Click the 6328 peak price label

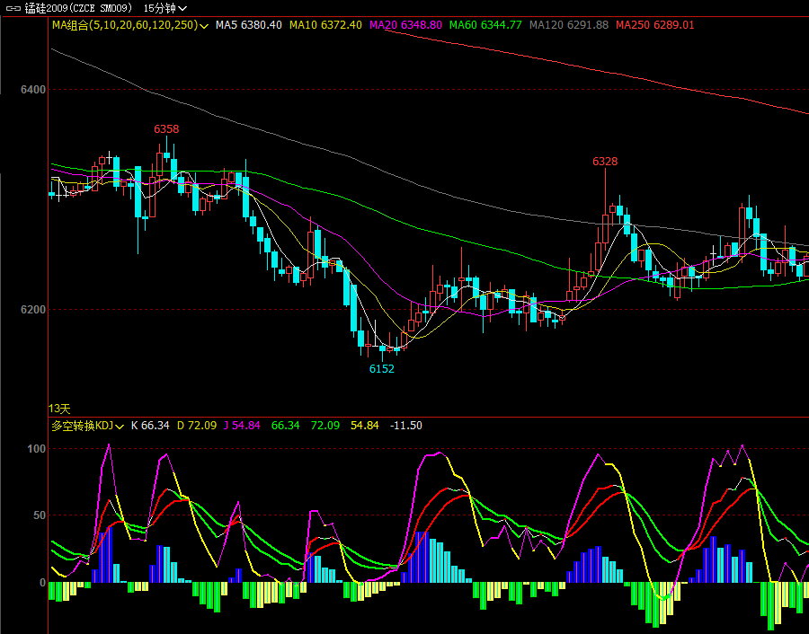605,162
